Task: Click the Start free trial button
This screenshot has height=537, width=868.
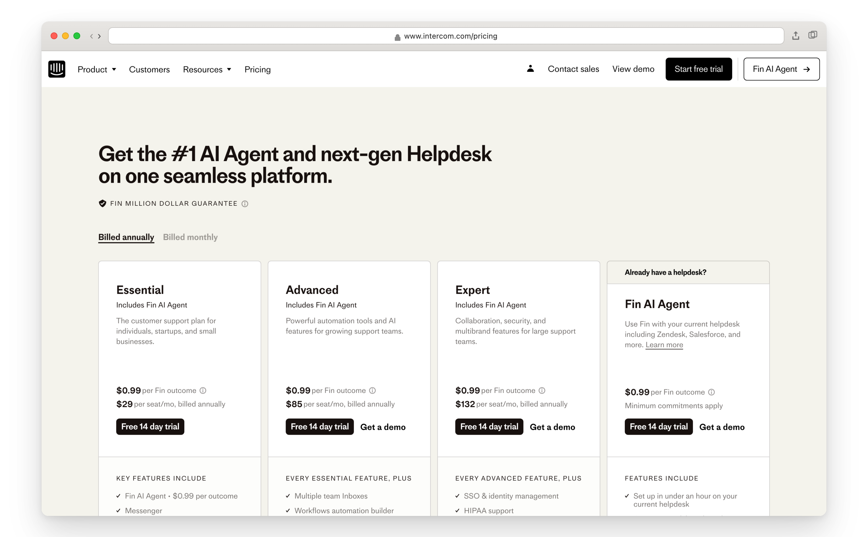Action: [698, 69]
